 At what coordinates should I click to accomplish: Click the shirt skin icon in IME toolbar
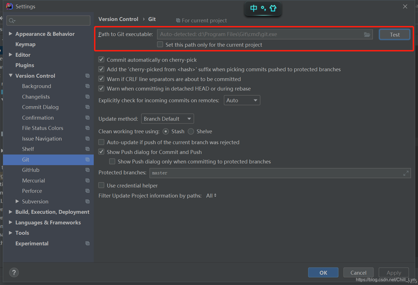[273, 8]
